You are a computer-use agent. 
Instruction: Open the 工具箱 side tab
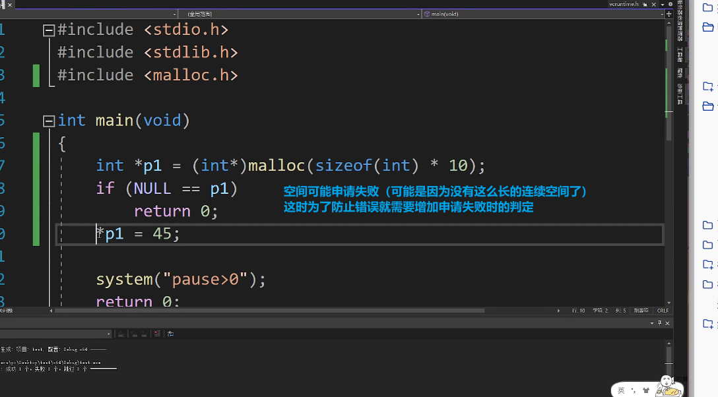[680, 55]
